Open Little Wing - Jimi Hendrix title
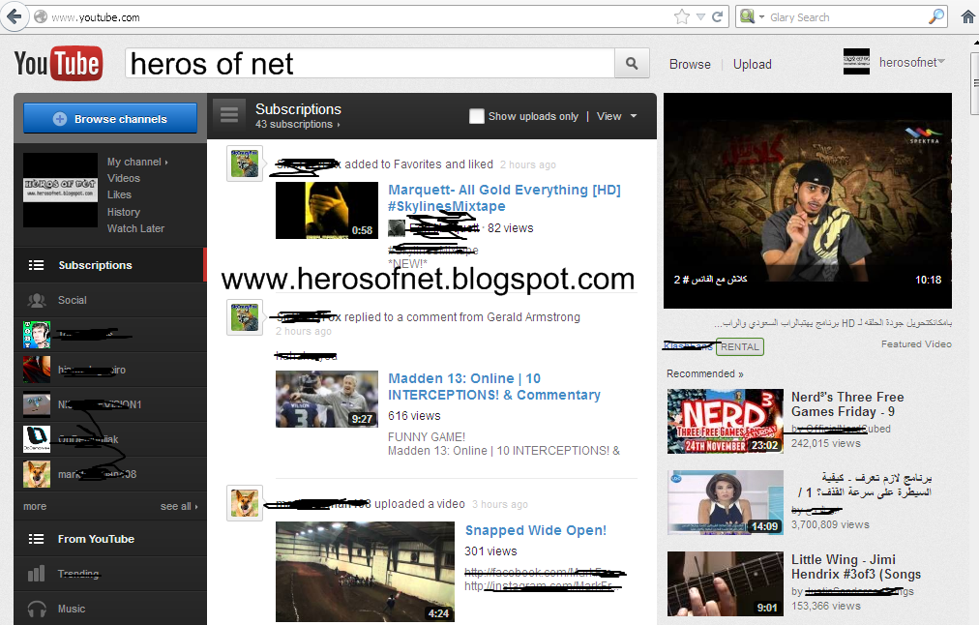This screenshot has height=625, width=979. click(856, 567)
